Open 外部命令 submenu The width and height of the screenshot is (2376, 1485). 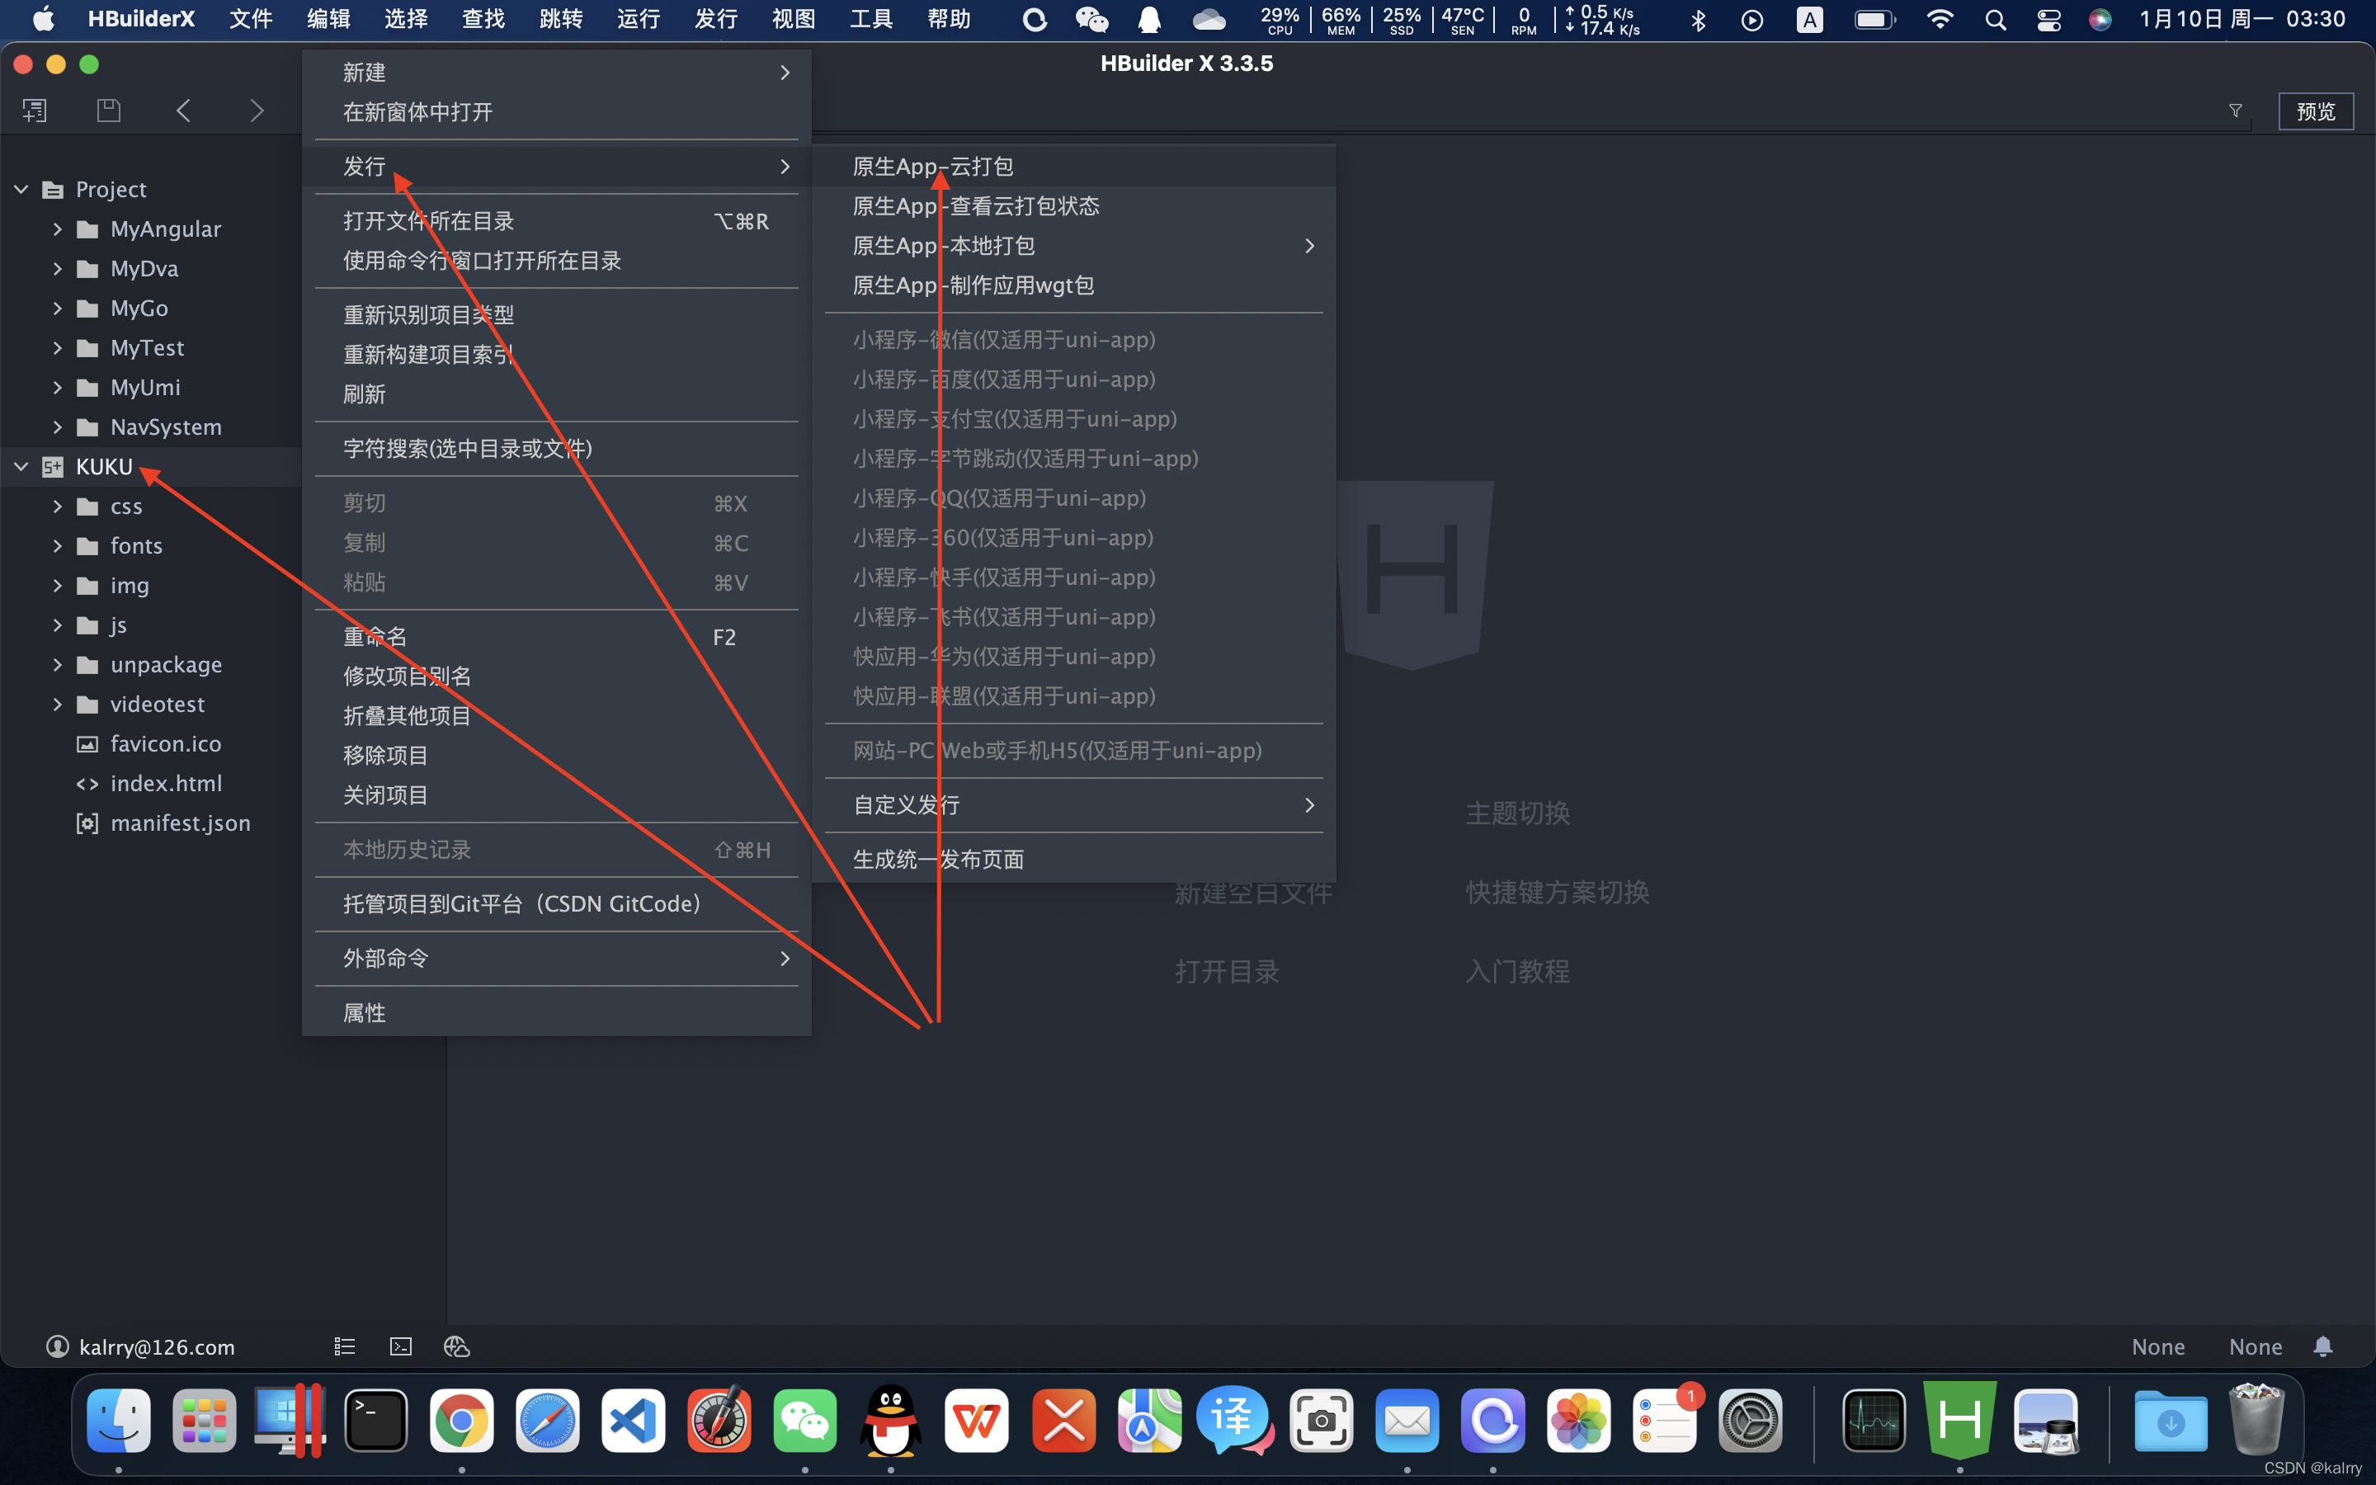pyautogui.click(x=557, y=959)
